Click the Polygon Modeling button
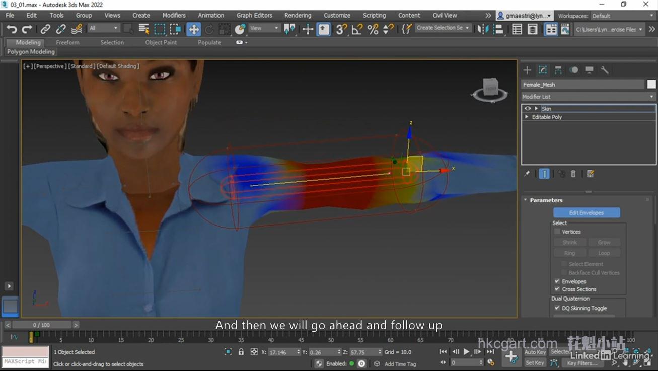This screenshot has width=658, height=371. point(31,52)
